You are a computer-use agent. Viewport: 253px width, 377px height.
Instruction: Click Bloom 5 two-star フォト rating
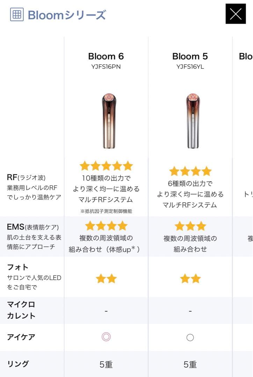[190, 279]
